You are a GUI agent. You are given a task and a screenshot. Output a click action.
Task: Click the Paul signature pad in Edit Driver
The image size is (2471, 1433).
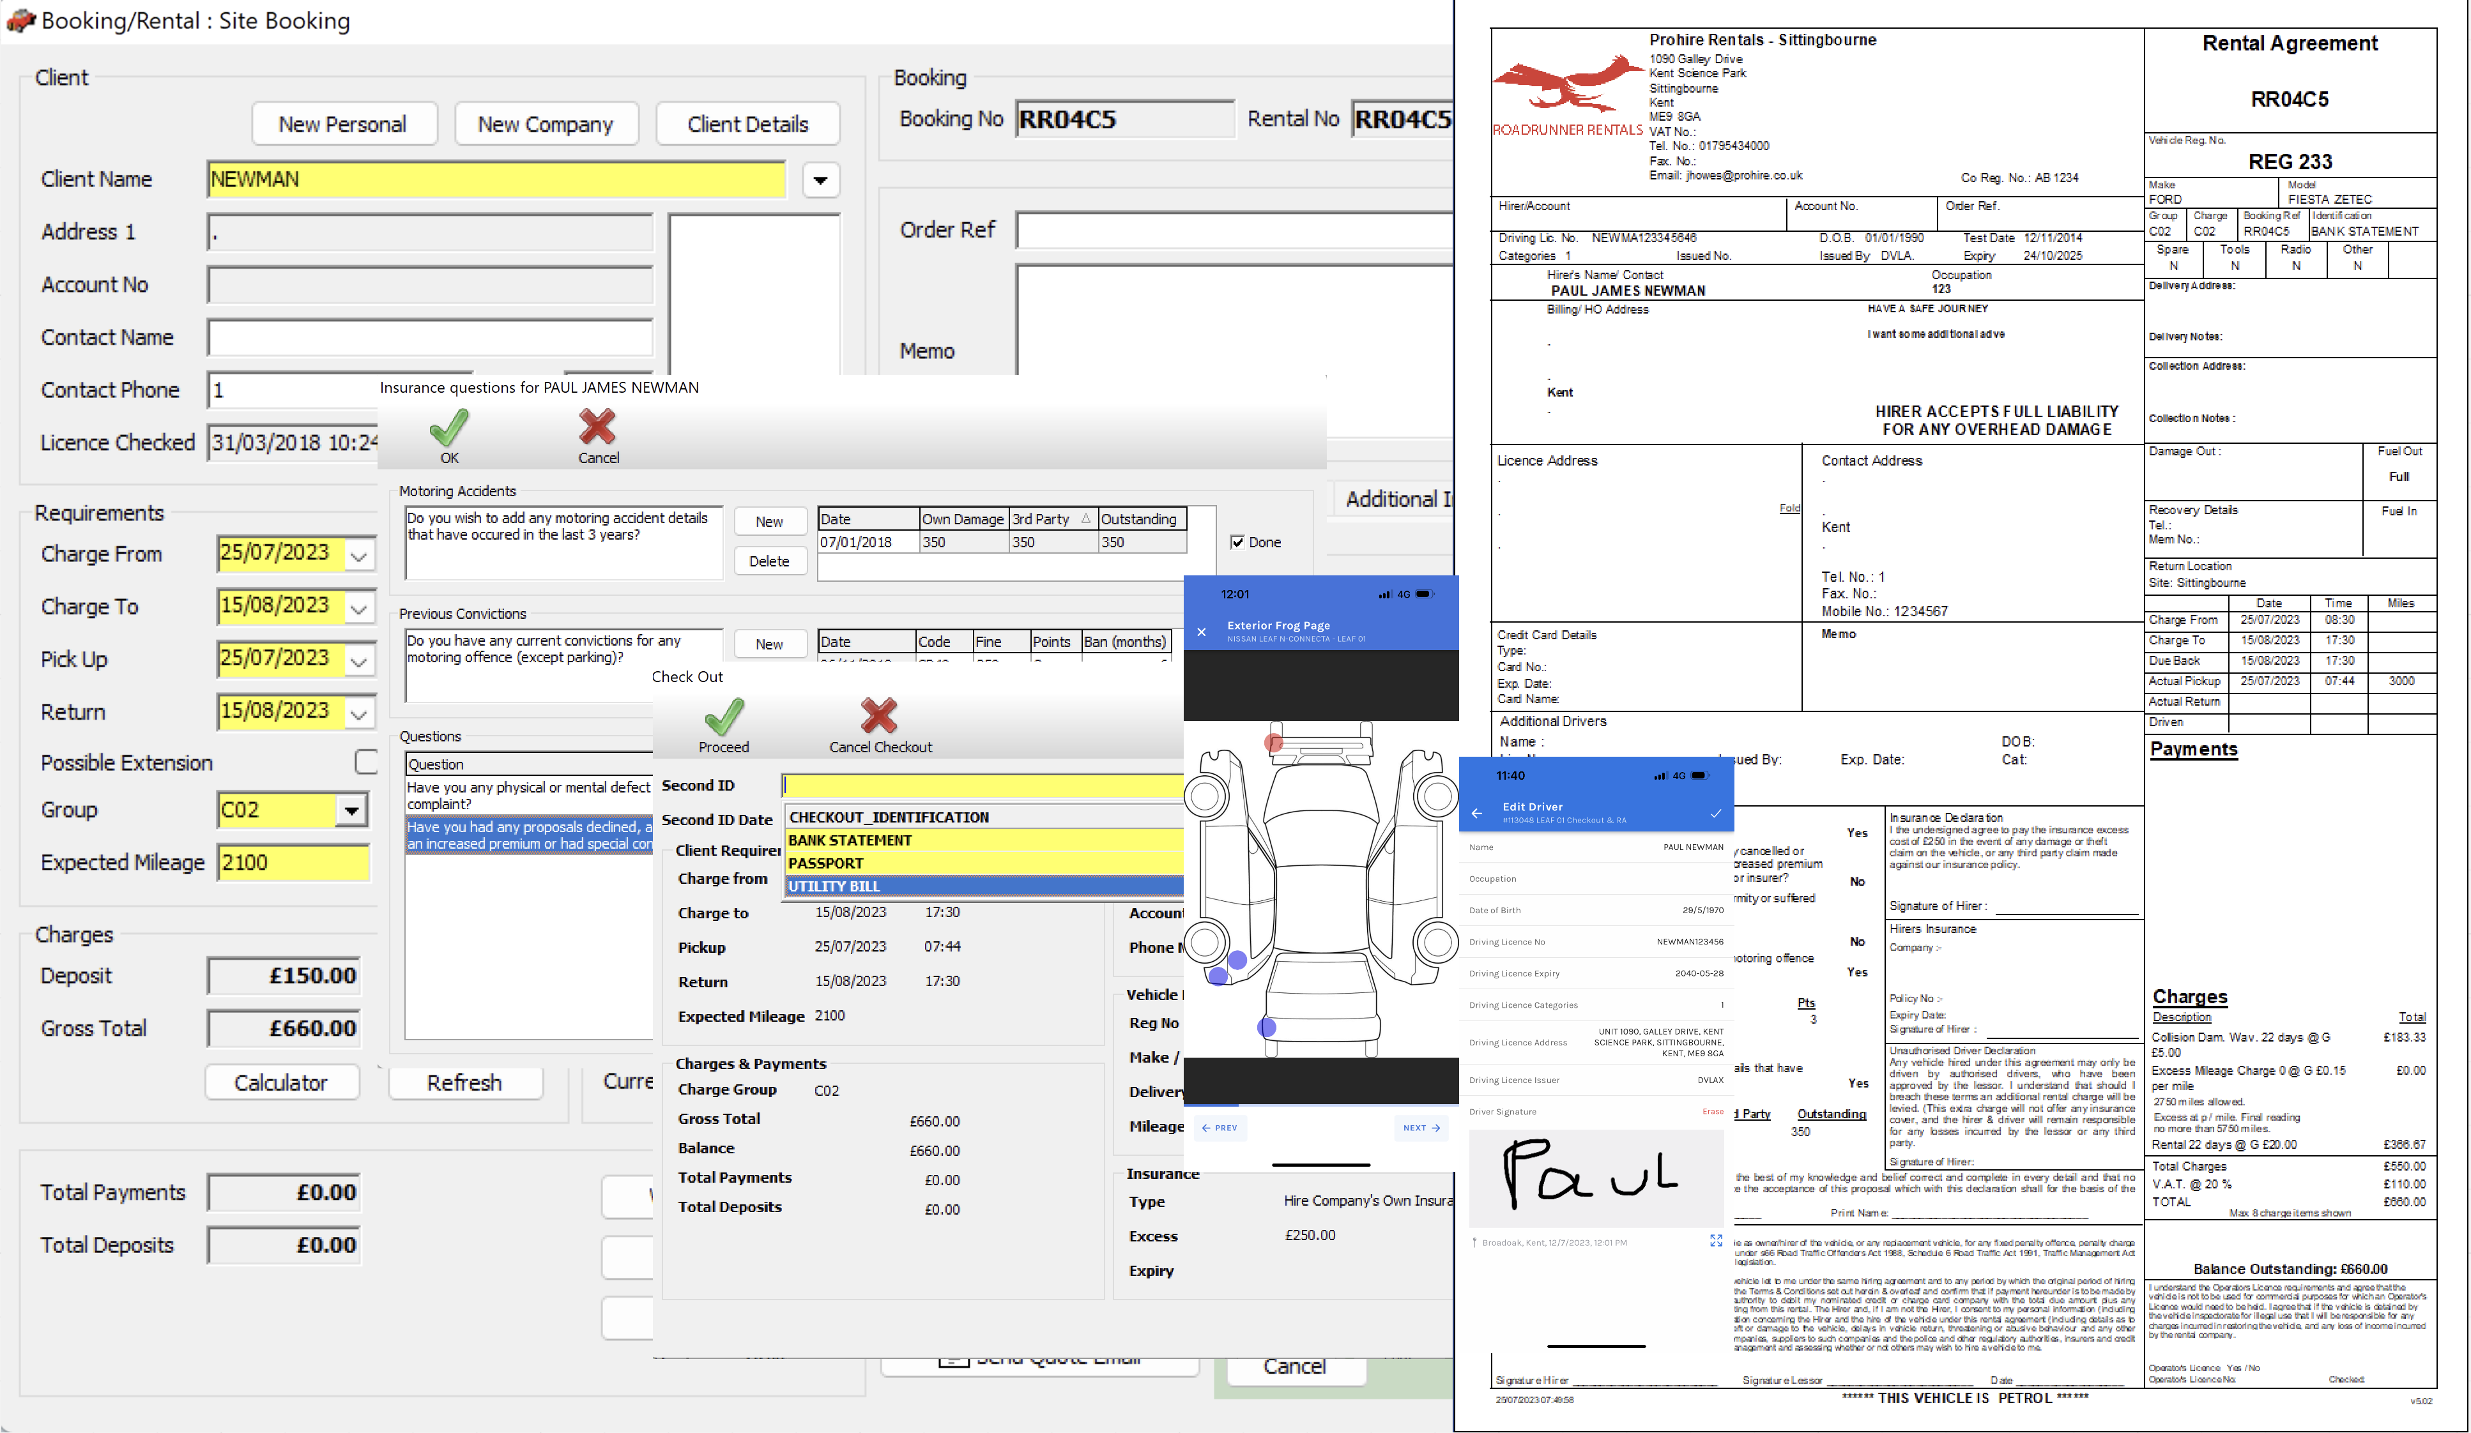(1595, 1177)
